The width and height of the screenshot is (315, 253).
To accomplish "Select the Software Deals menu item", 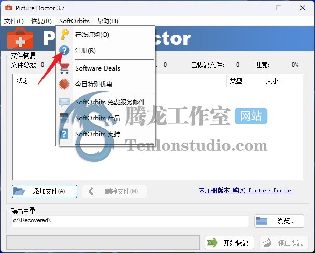I will pyautogui.click(x=105, y=68).
